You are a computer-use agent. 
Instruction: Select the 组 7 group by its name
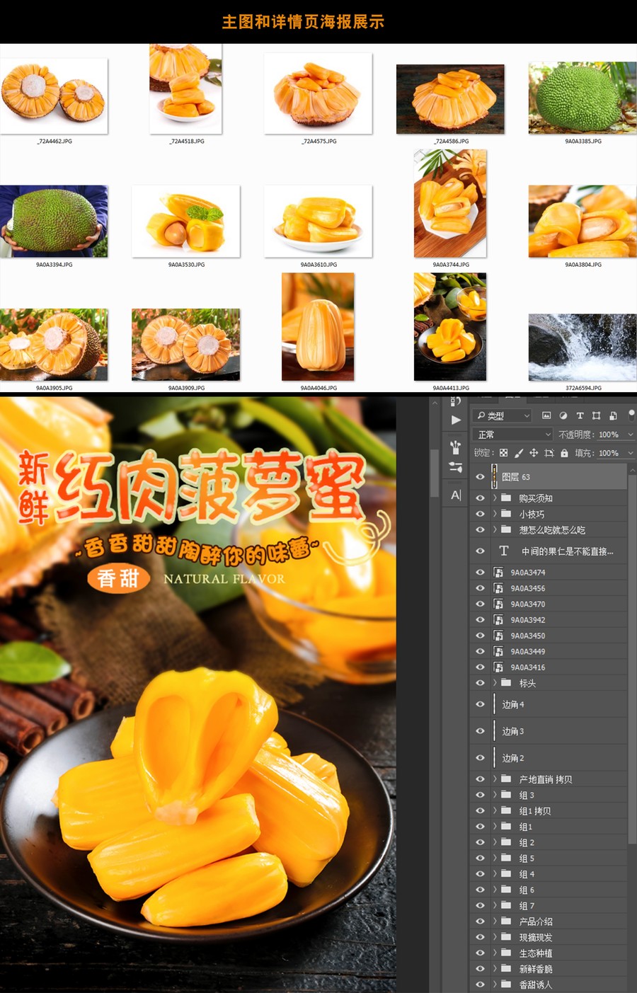click(527, 905)
